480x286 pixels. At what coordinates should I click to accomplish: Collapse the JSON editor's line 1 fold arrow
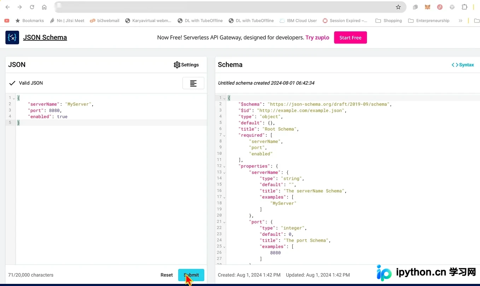tap(14, 98)
